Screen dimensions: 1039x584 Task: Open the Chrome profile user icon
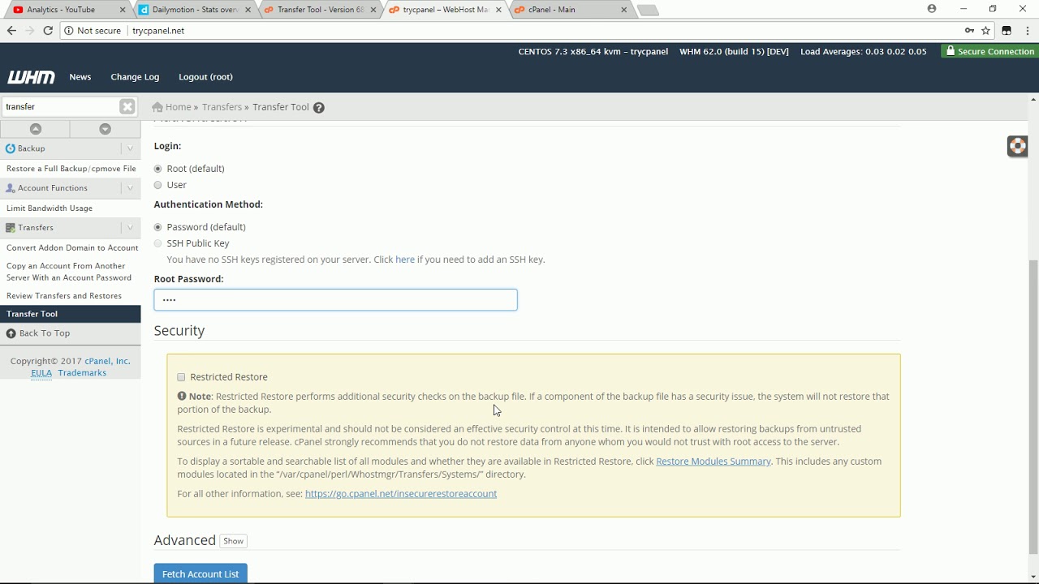932,9
